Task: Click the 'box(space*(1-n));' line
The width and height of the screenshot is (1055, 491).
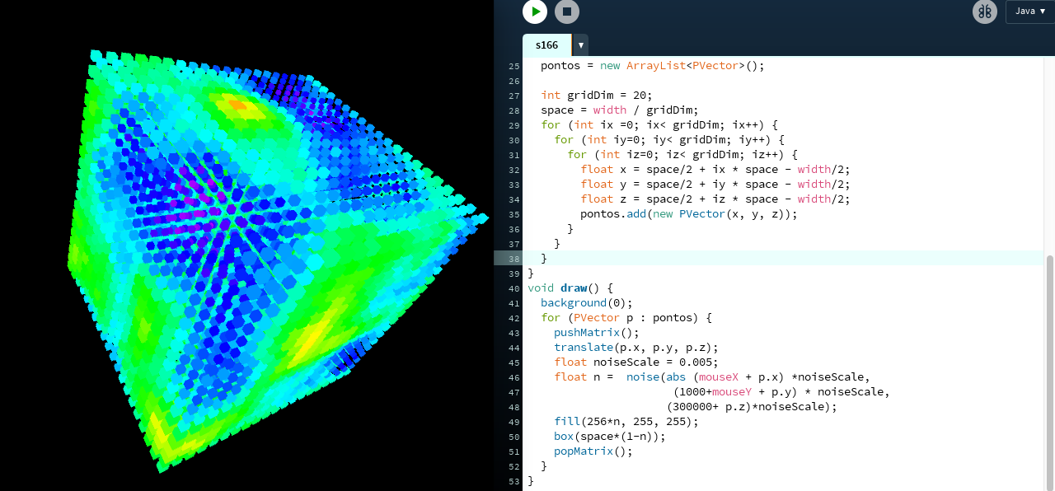Action: [x=610, y=437]
